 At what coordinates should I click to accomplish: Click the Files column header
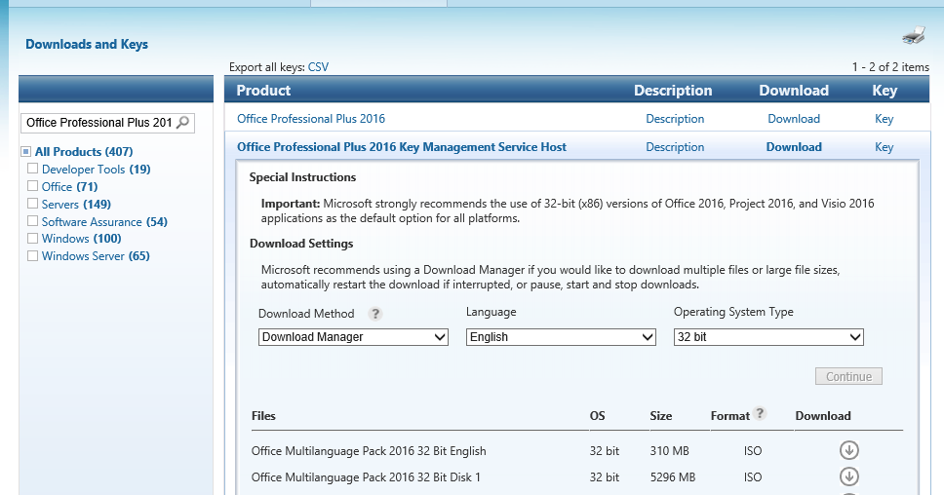point(263,416)
